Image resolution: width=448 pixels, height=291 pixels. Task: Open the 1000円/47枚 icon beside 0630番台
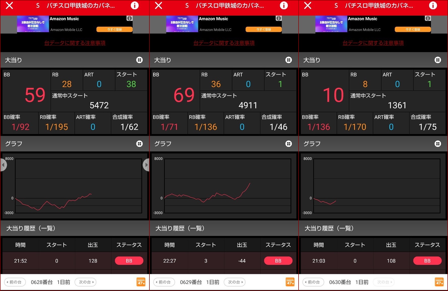point(439,282)
